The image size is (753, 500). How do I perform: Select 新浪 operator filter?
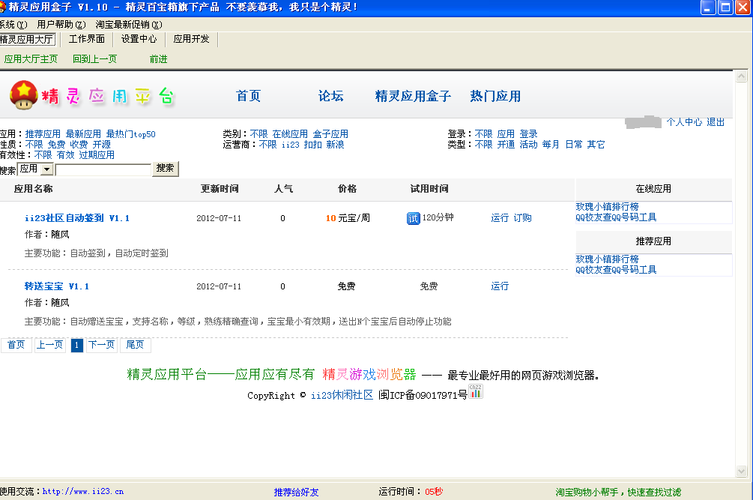335,145
